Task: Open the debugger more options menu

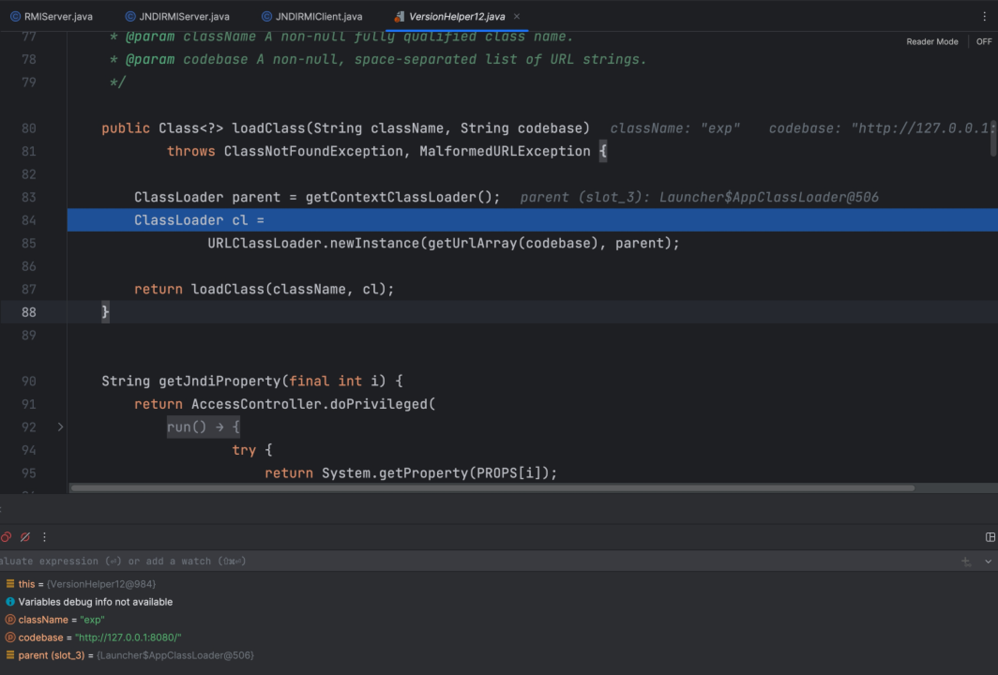Action: tap(45, 537)
